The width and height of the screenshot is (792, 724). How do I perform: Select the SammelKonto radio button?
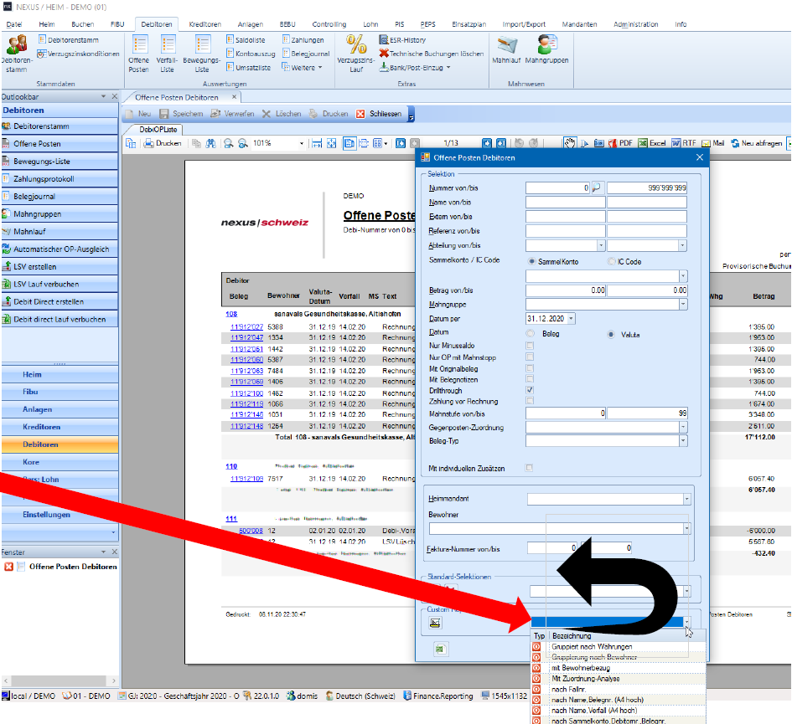click(531, 261)
